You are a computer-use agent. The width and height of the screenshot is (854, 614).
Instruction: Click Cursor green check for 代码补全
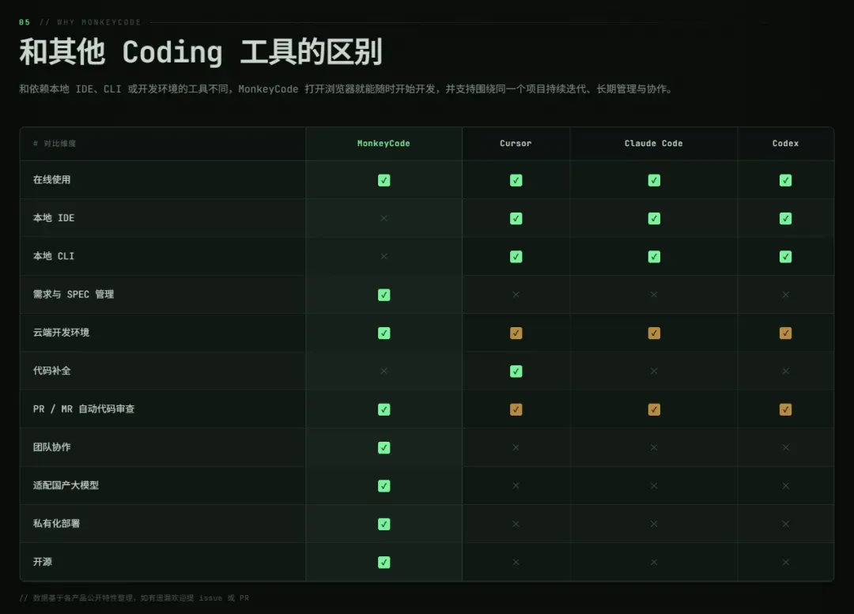516,371
